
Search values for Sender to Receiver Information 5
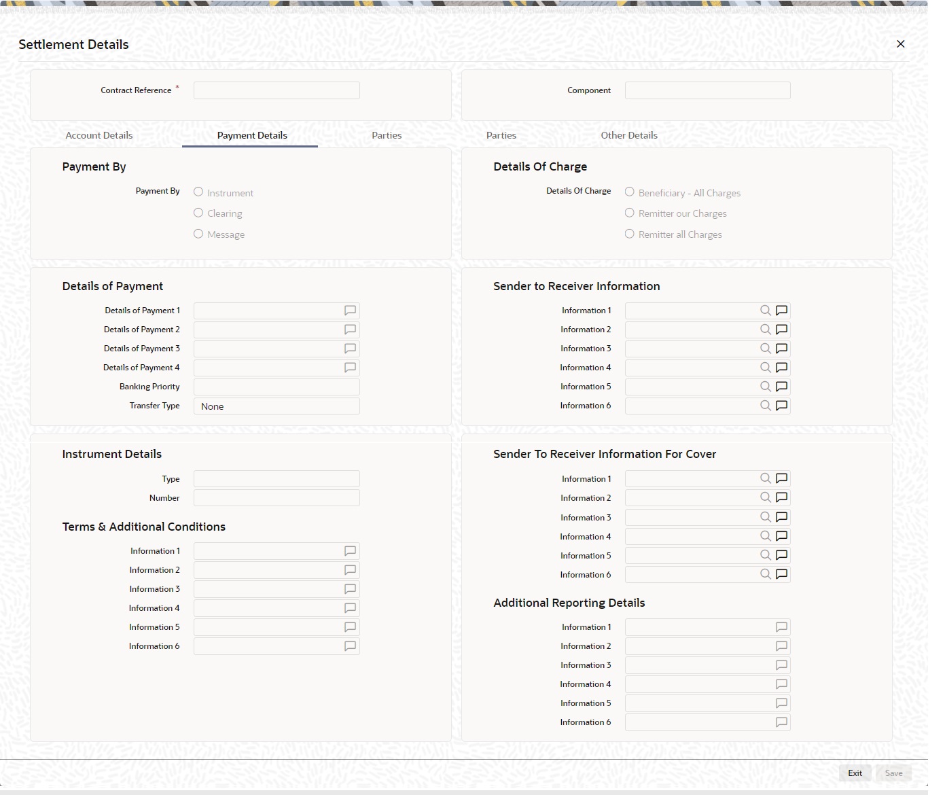click(766, 387)
